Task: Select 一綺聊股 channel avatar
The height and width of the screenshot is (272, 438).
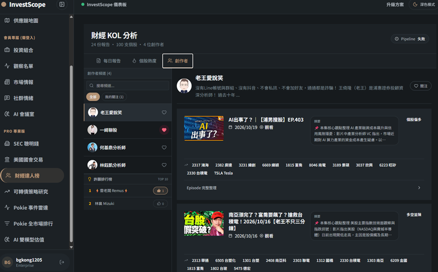Action: click(x=93, y=130)
